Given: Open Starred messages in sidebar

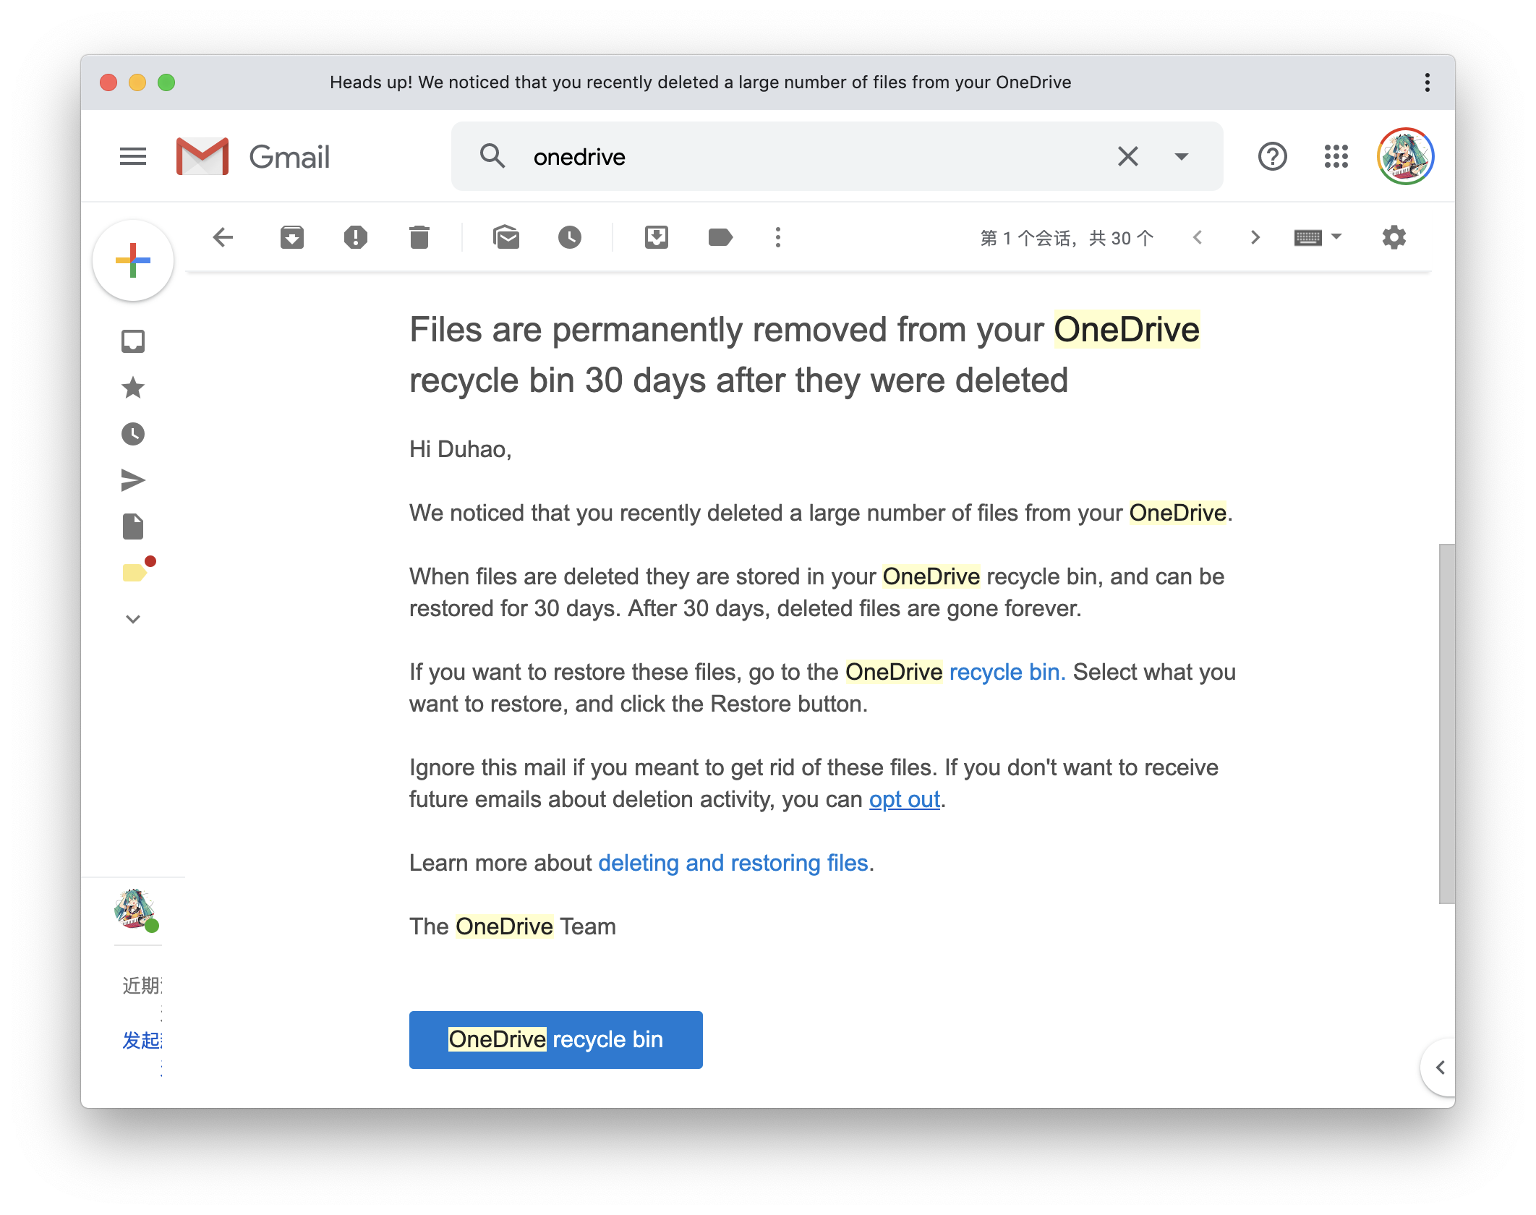Looking at the screenshot, I should tap(133, 388).
